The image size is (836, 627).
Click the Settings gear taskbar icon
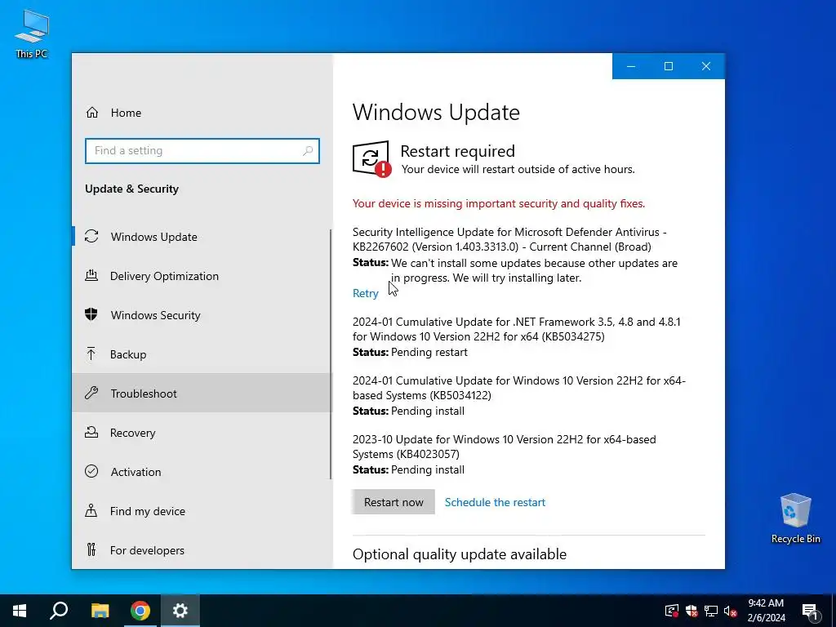point(180,611)
